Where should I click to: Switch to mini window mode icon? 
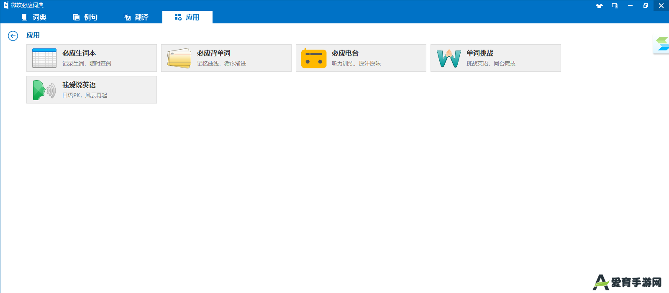(615, 6)
